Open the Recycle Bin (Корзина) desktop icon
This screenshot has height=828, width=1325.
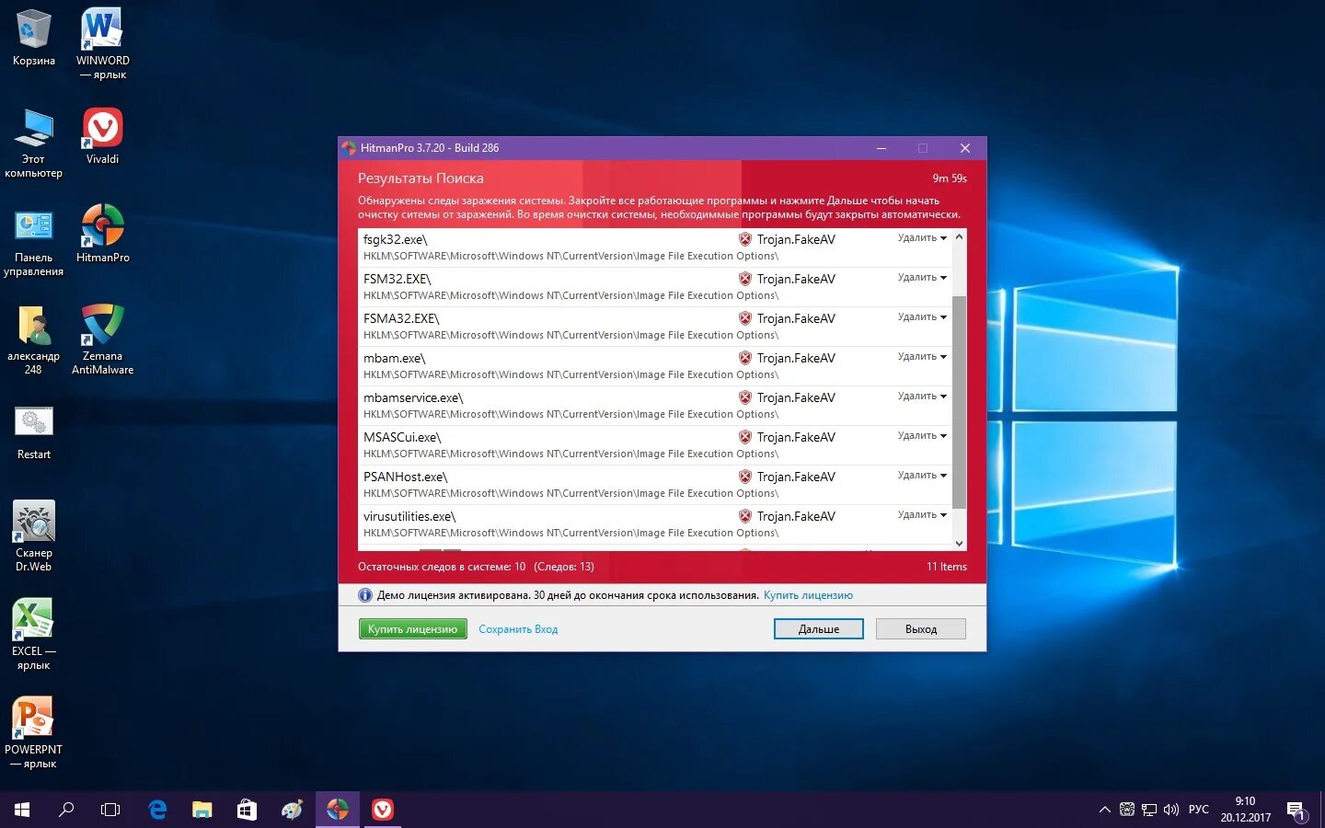(x=33, y=37)
